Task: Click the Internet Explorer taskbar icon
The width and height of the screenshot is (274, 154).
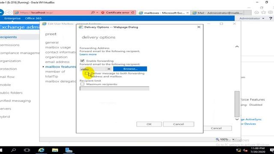Action: (41, 150)
